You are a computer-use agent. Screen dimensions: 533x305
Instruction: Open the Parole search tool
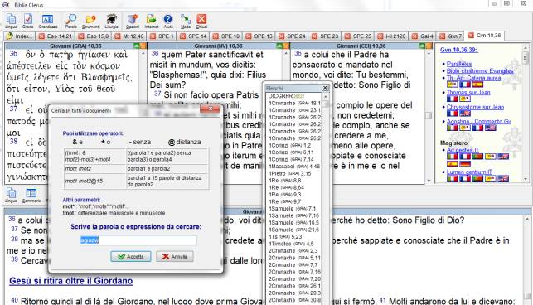tap(71, 21)
